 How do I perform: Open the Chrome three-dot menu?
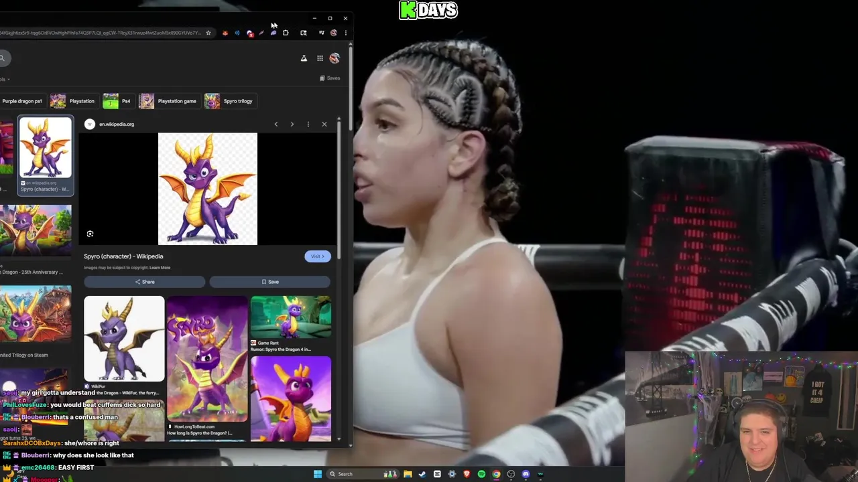[x=345, y=33]
